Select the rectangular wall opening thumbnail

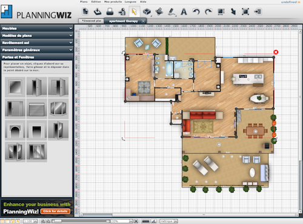tap(36, 131)
